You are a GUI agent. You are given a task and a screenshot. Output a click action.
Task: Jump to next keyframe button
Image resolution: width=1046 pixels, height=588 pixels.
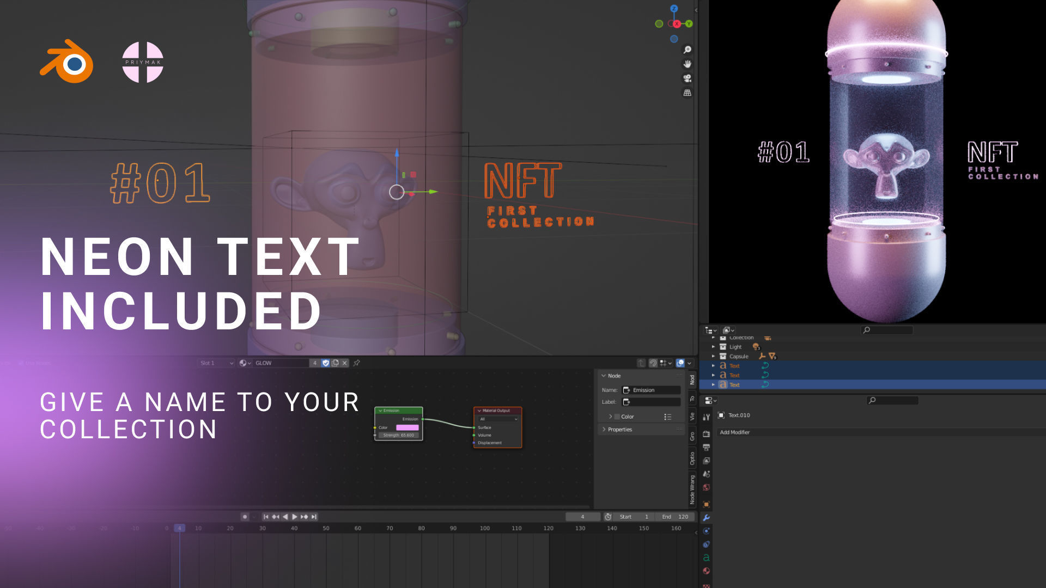tap(305, 517)
